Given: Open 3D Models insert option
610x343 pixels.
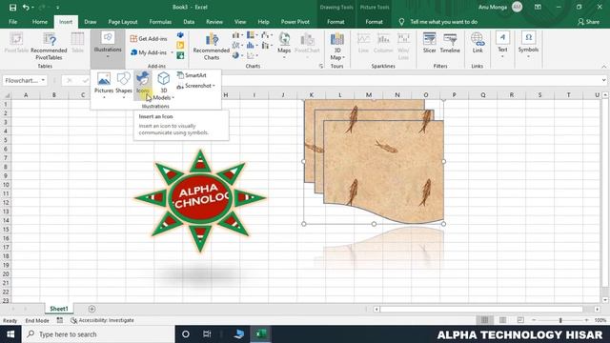Looking at the screenshot, I should [163, 86].
